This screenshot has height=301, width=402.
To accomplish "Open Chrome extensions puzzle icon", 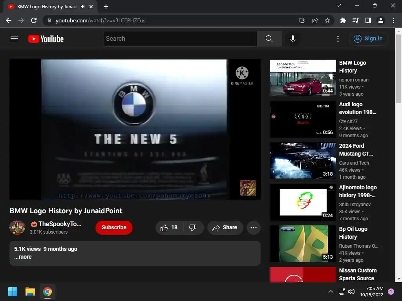I will click(343, 20).
